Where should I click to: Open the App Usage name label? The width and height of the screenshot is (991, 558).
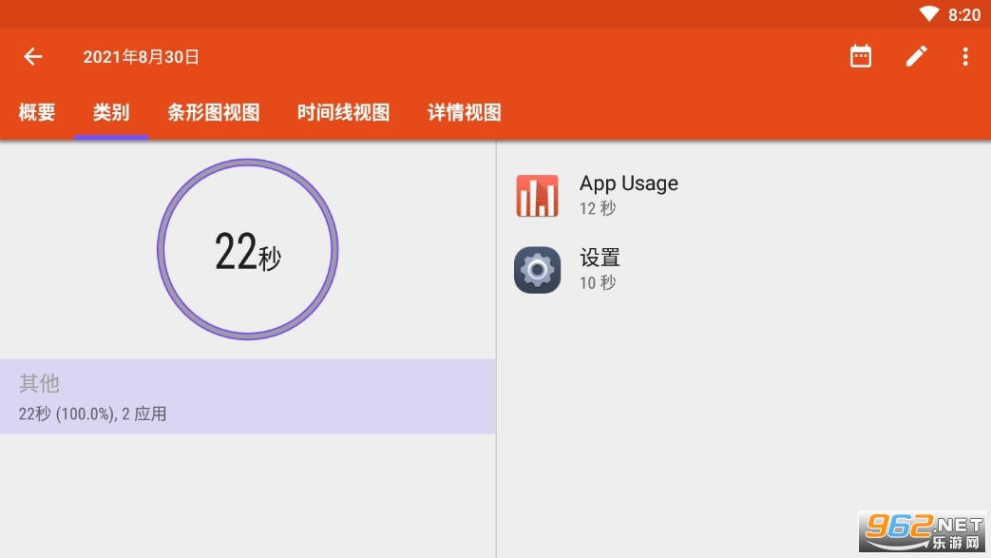[x=628, y=183]
